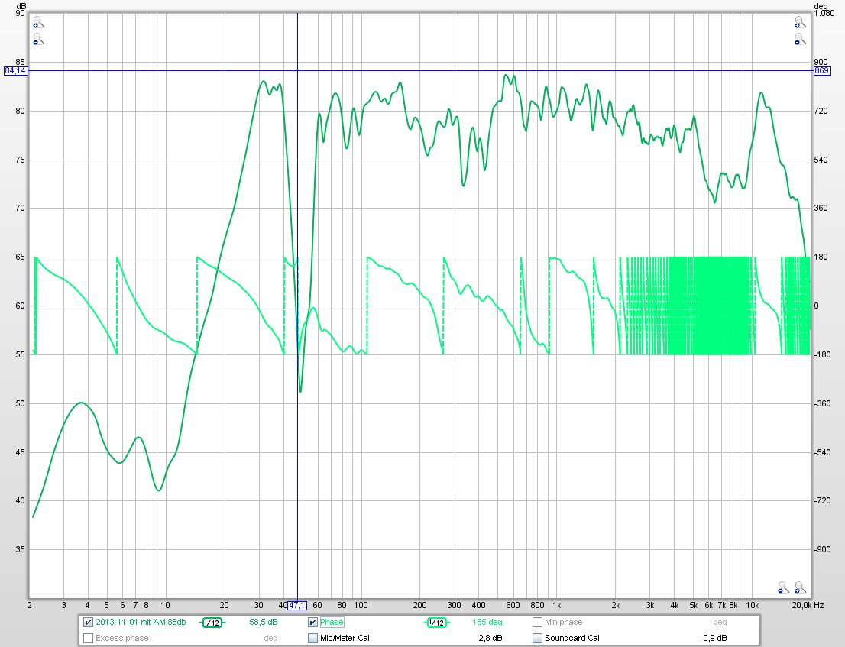Enable the Excess phase trace
The height and width of the screenshot is (647, 845).
88,638
